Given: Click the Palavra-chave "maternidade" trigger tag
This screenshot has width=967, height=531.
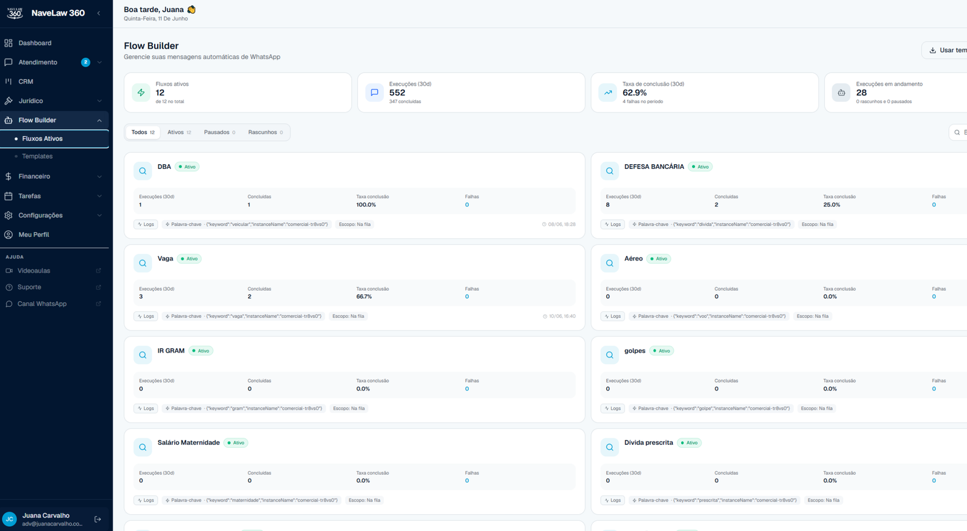Looking at the screenshot, I should coord(251,500).
